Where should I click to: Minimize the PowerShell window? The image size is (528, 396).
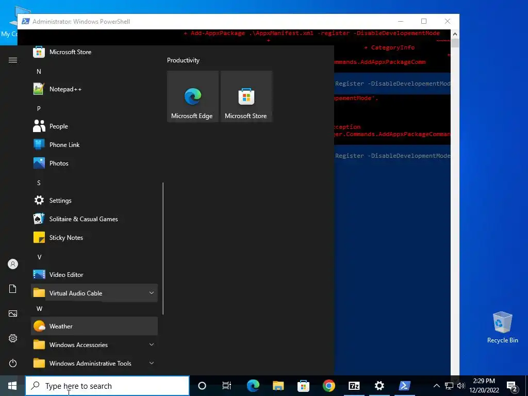401,21
